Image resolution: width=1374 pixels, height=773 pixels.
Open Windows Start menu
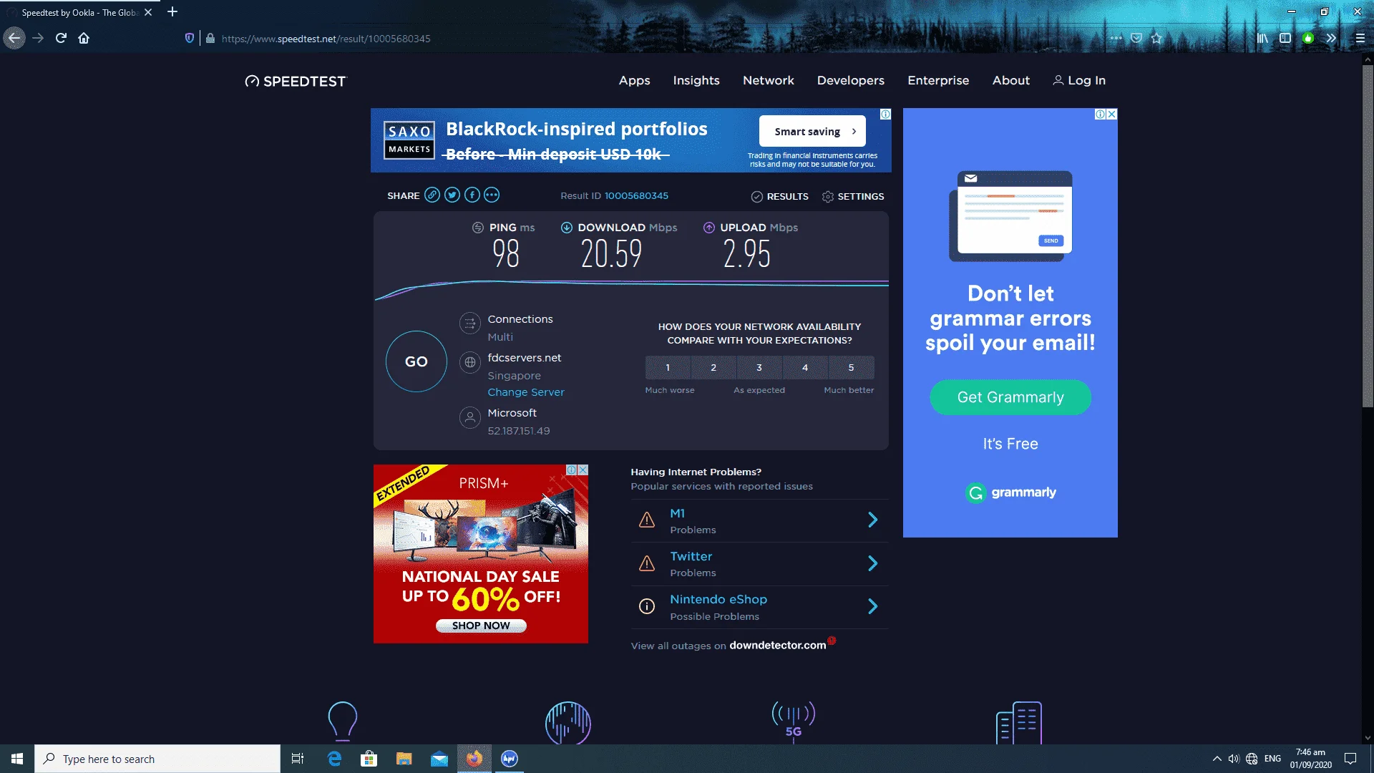pos(17,759)
